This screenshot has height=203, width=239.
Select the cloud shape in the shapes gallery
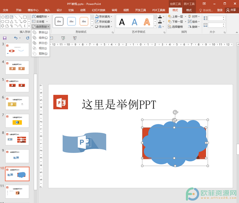(3, 17)
